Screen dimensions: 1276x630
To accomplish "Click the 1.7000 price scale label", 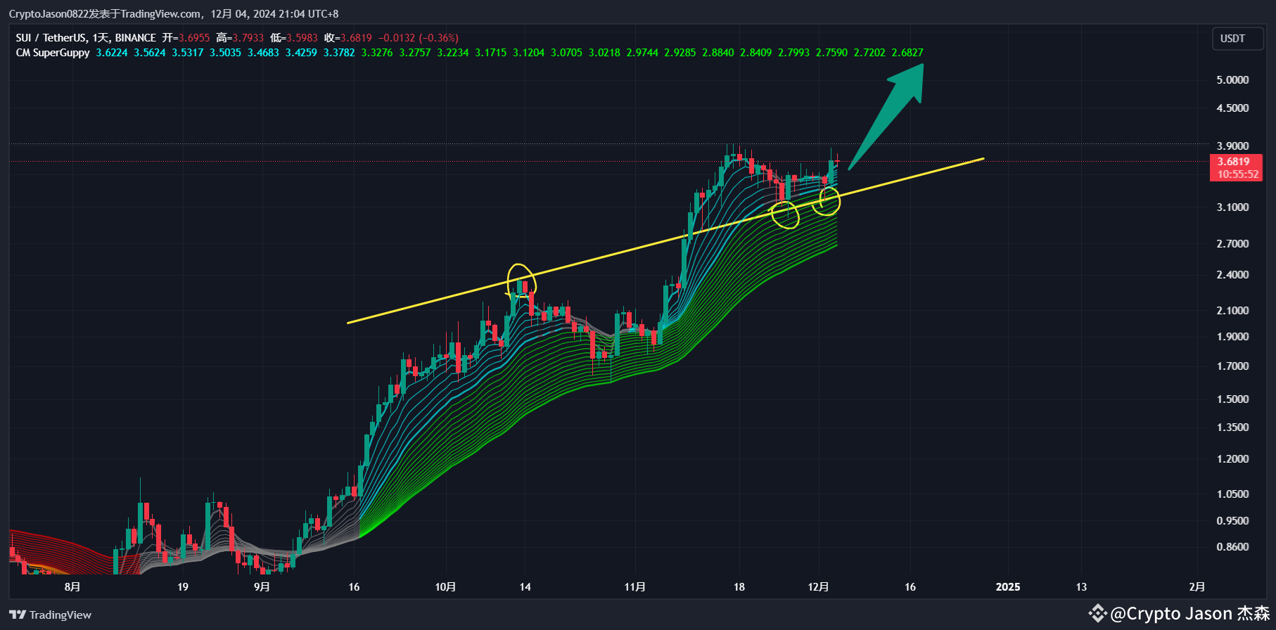I will (1232, 366).
